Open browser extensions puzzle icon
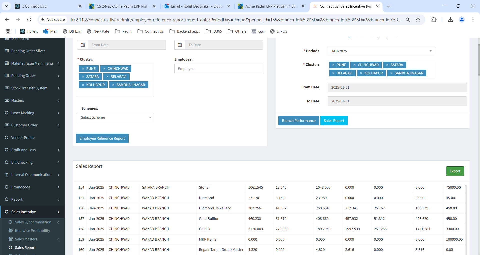Viewport: 480px width, 255px height. pyautogui.click(x=434, y=20)
